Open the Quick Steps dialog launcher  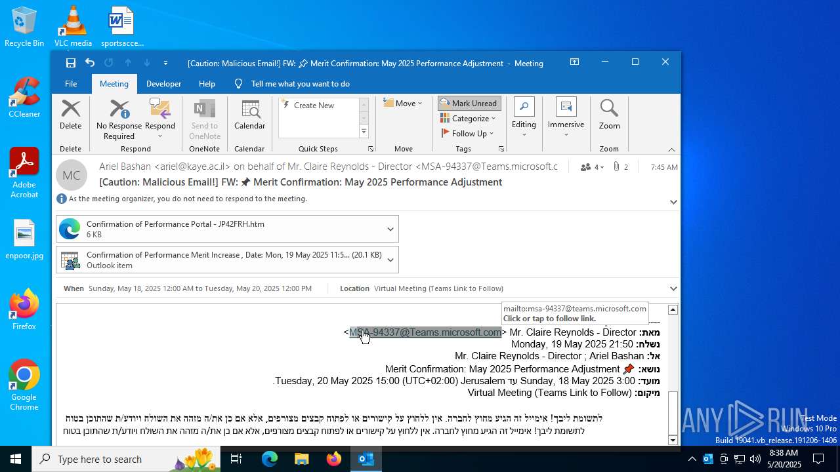pos(371,149)
